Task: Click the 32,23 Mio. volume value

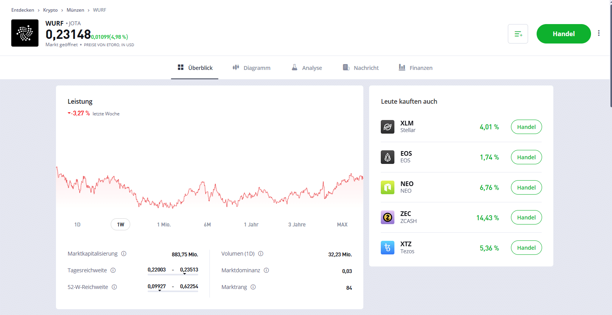Action: pos(340,254)
